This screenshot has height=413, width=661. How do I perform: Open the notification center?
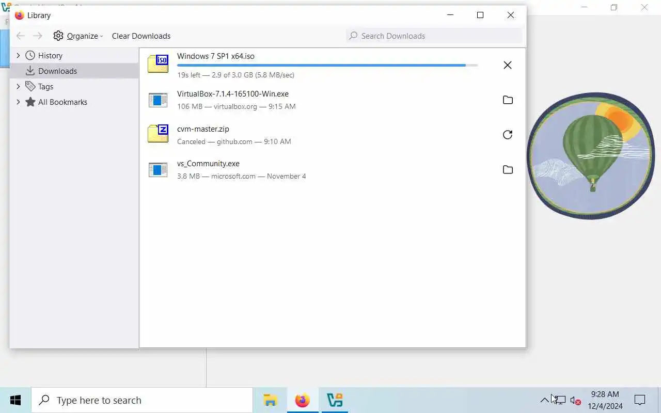point(640,400)
